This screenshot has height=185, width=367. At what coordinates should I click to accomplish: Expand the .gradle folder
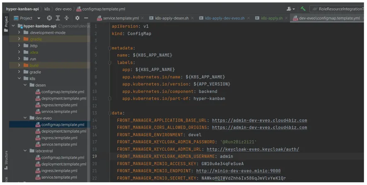tap(19, 39)
